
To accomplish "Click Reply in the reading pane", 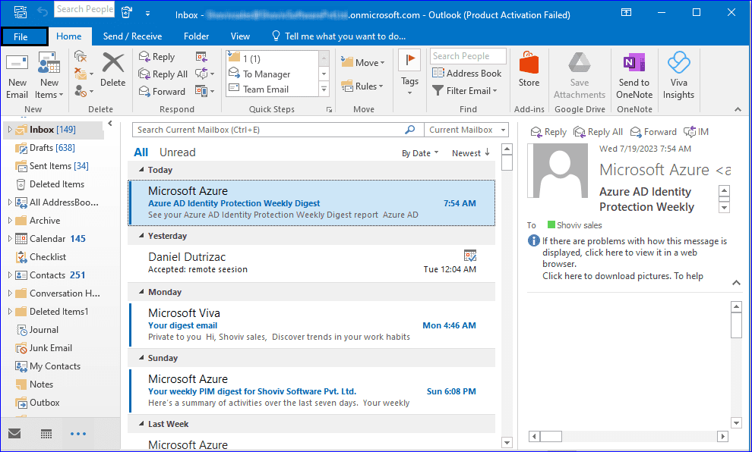I will pyautogui.click(x=548, y=132).
